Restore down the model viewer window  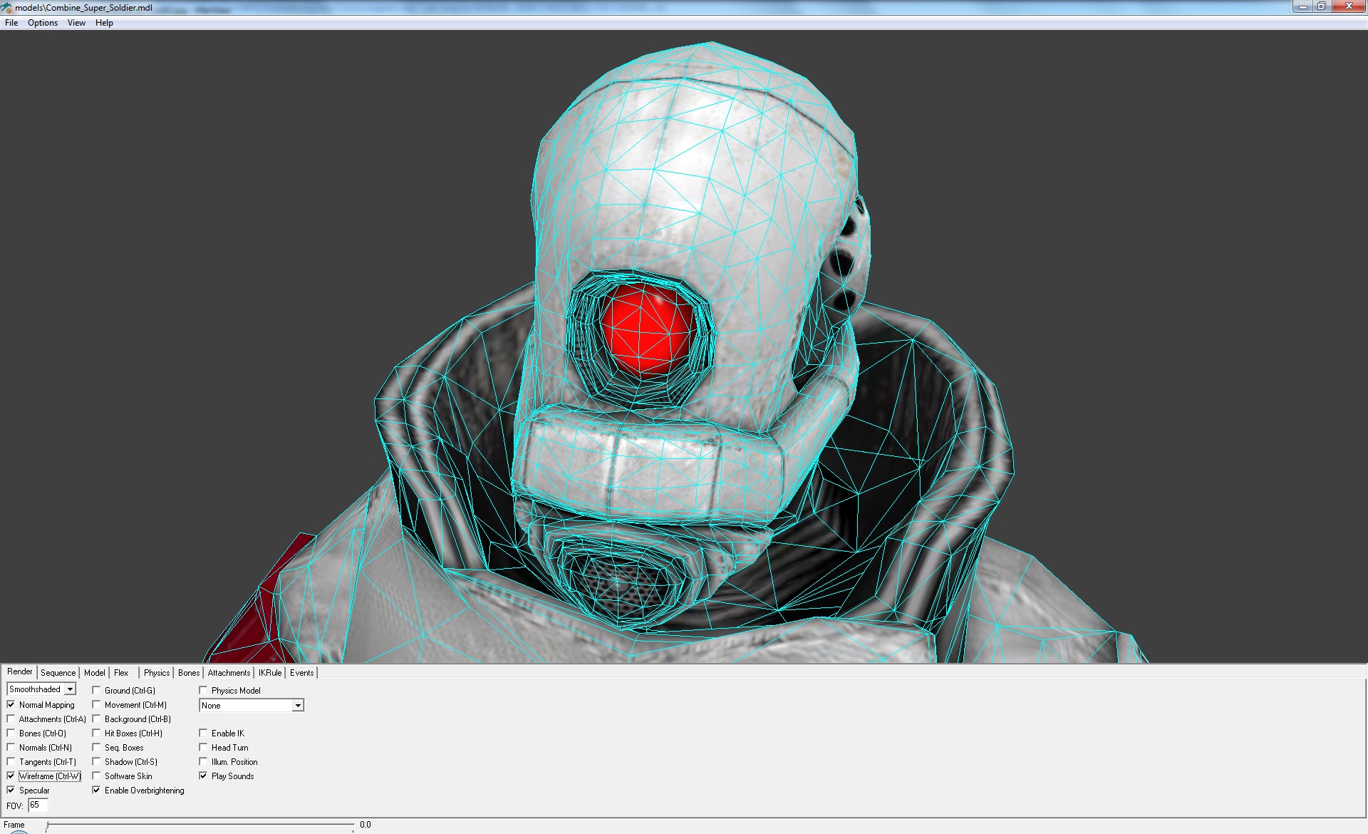(1321, 6)
